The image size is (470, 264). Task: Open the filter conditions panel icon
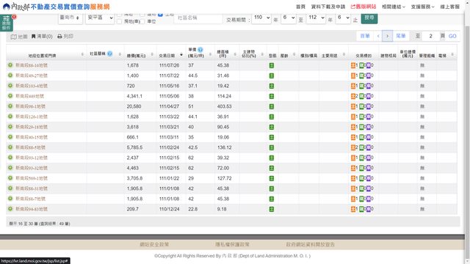(x=7, y=23)
